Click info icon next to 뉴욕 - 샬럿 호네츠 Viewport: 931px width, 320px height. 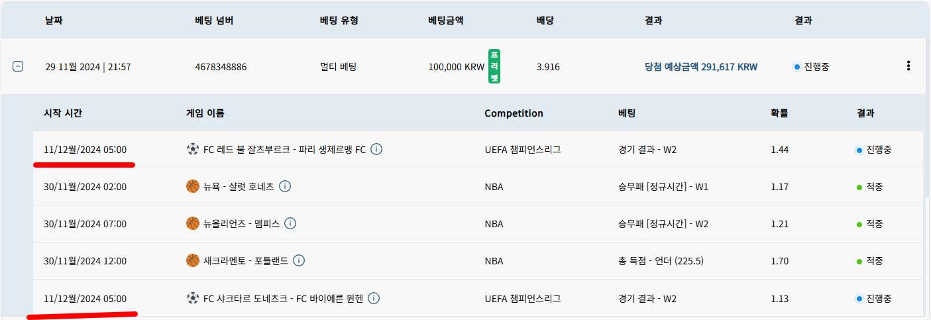[285, 187]
